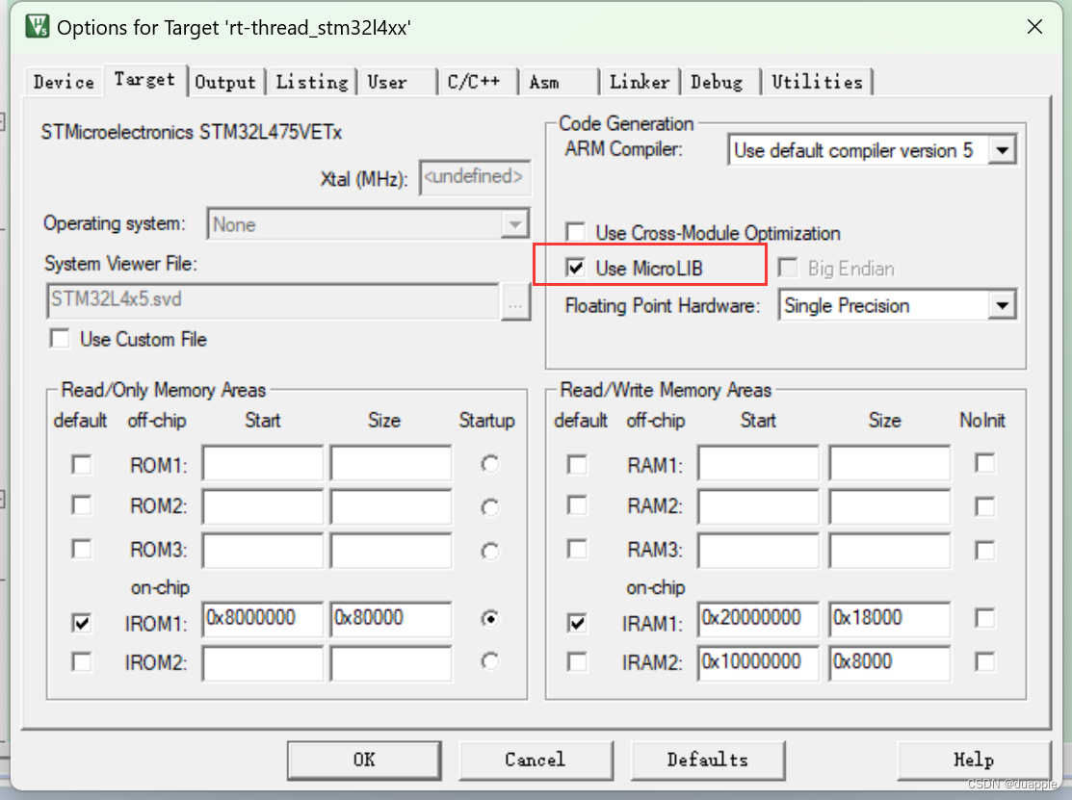This screenshot has height=800, width=1072.
Task: Switch to the Device tab
Action: (64, 82)
